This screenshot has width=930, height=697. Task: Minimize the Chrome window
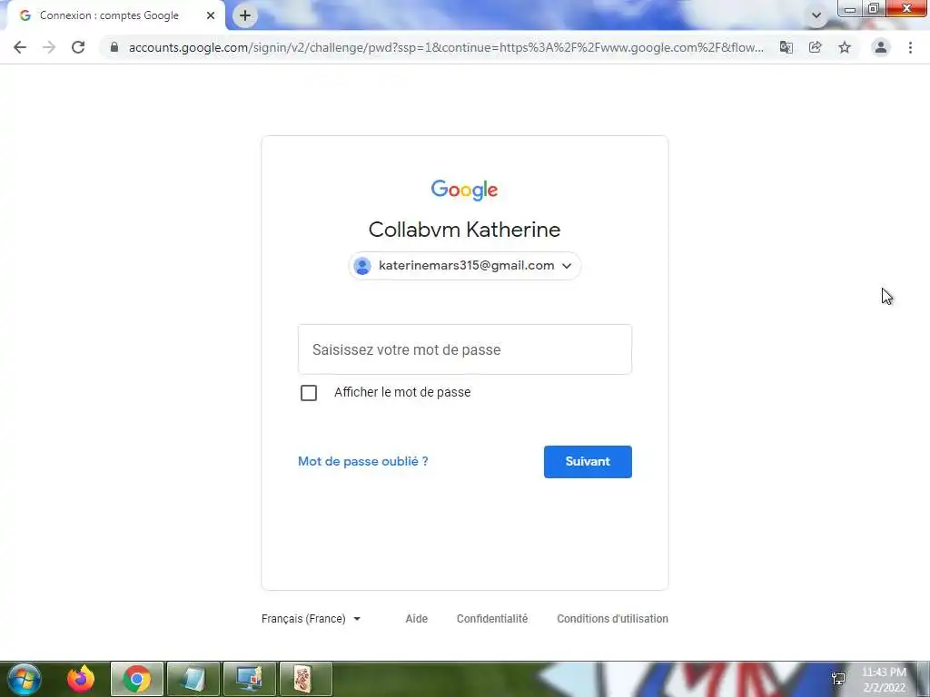coord(850,9)
